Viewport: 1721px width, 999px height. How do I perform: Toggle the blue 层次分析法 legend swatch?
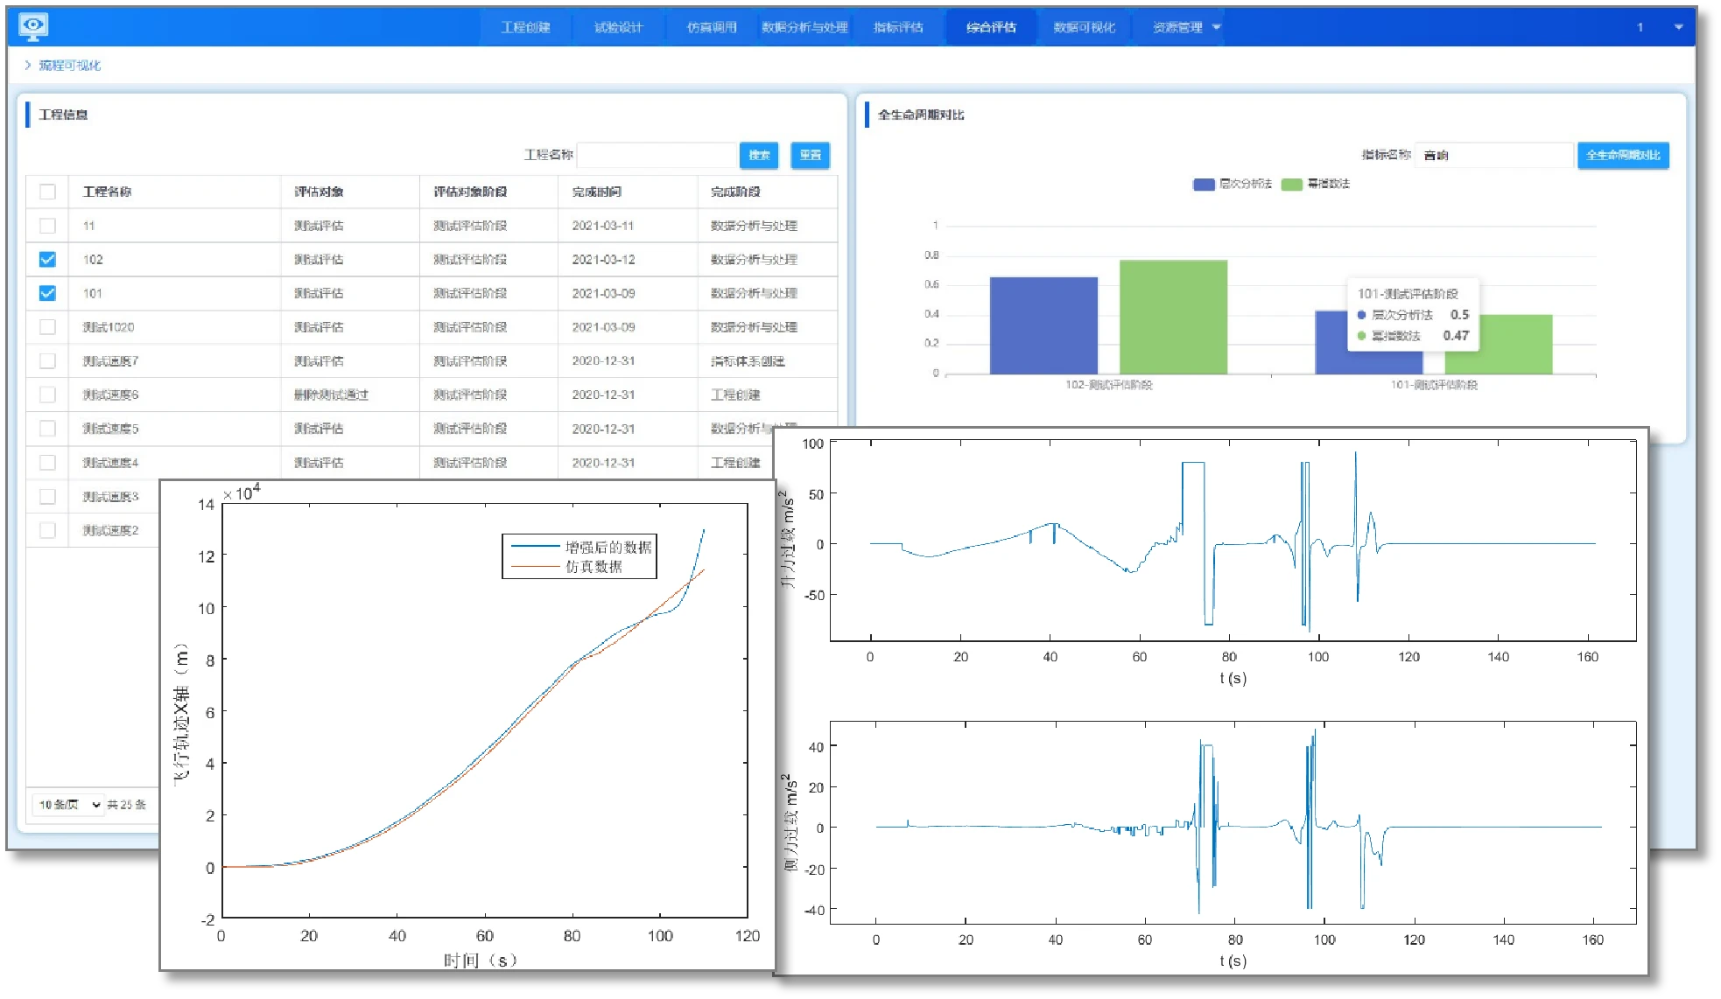tap(1204, 184)
